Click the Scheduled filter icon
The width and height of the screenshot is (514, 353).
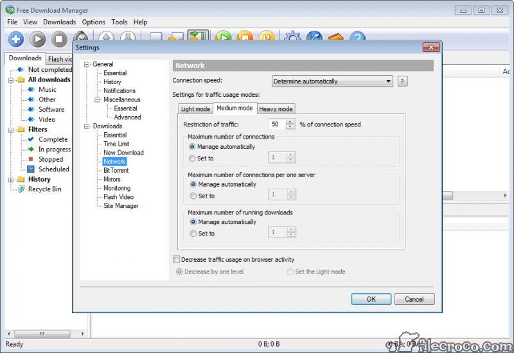tap(31, 169)
